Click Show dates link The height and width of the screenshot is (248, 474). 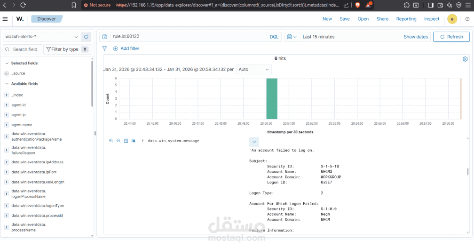[x=416, y=37]
